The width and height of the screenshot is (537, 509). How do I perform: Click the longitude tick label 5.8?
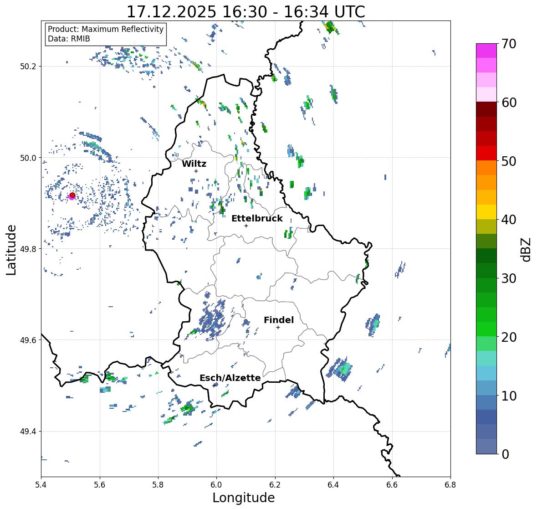[158, 484]
